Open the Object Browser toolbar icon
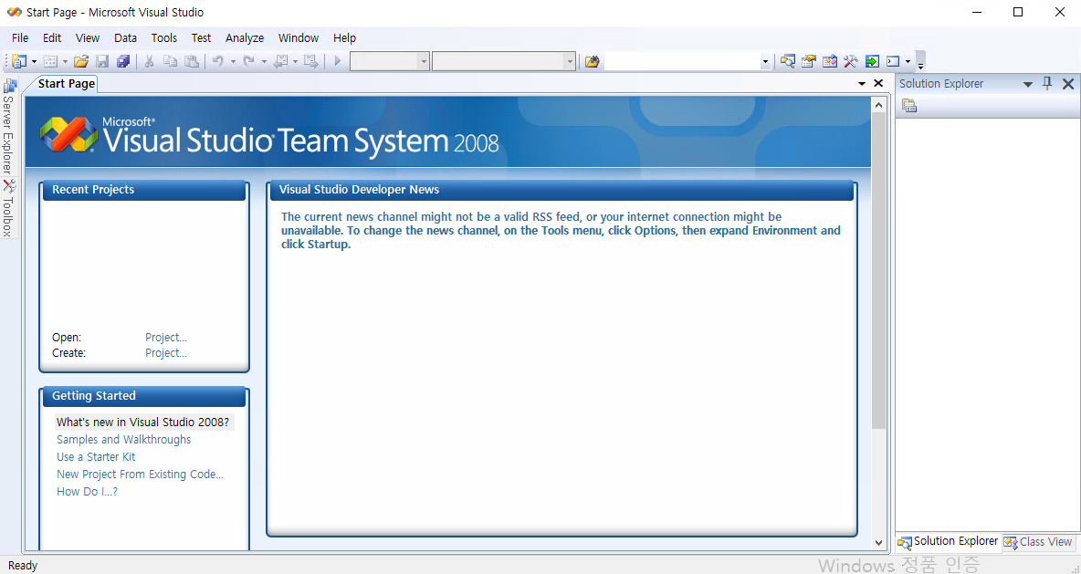 pyautogui.click(x=830, y=61)
